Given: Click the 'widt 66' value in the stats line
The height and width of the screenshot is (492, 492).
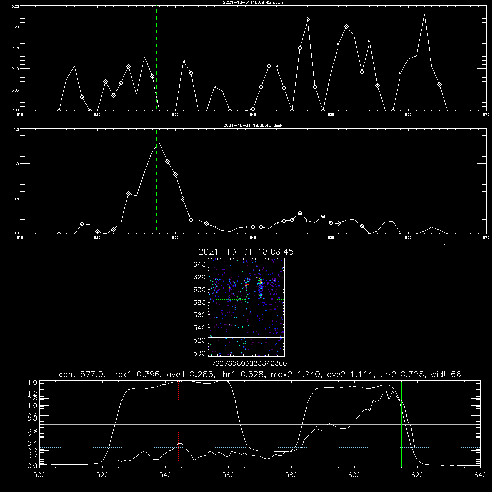Looking at the screenshot, I should 446,374.
